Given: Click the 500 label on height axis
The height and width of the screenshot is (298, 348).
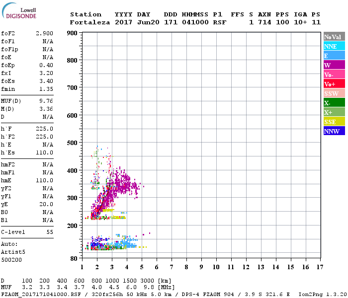Looking at the screenshot, I should [x=72, y=143].
